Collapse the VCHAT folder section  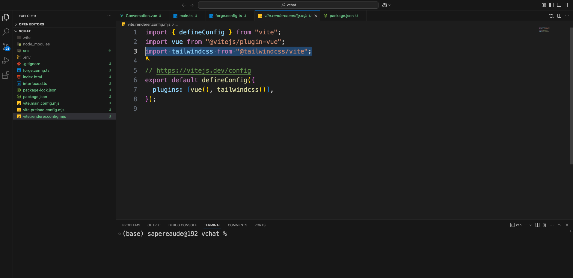pyautogui.click(x=25, y=31)
